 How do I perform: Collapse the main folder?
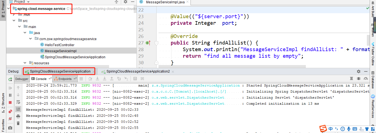point(20,27)
